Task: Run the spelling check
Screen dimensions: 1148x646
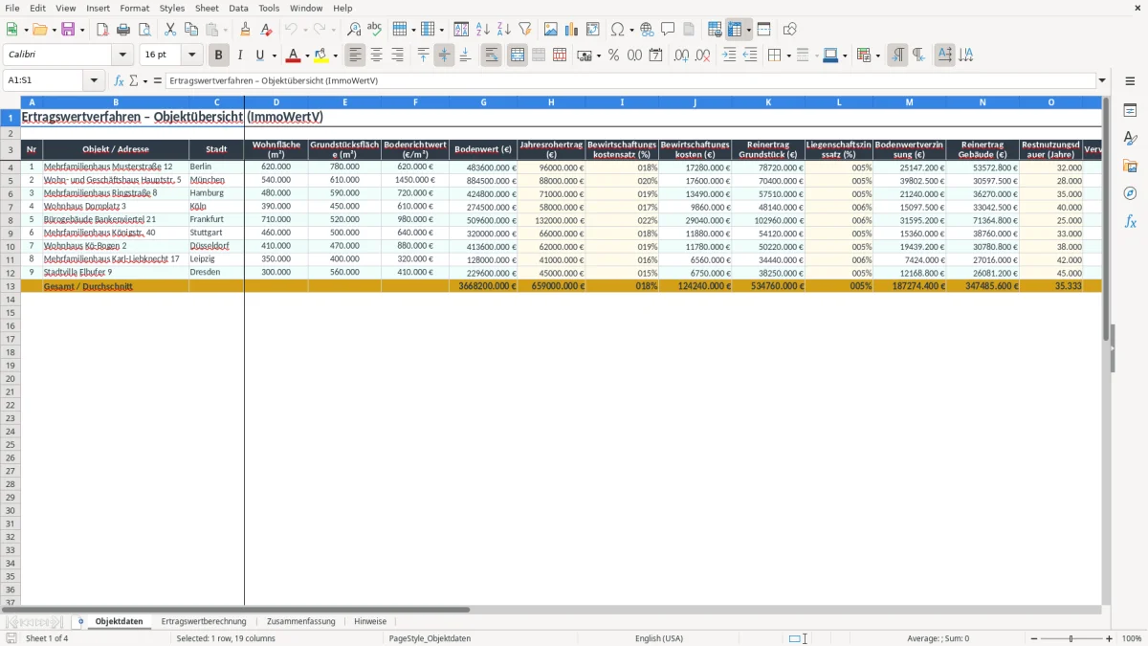Action: click(x=375, y=30)
